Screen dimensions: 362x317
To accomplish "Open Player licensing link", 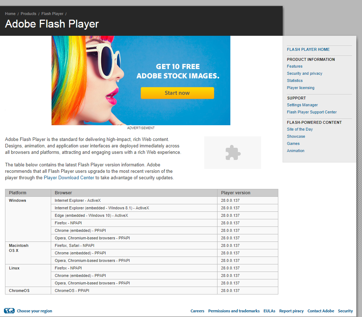I will point(300,88).
